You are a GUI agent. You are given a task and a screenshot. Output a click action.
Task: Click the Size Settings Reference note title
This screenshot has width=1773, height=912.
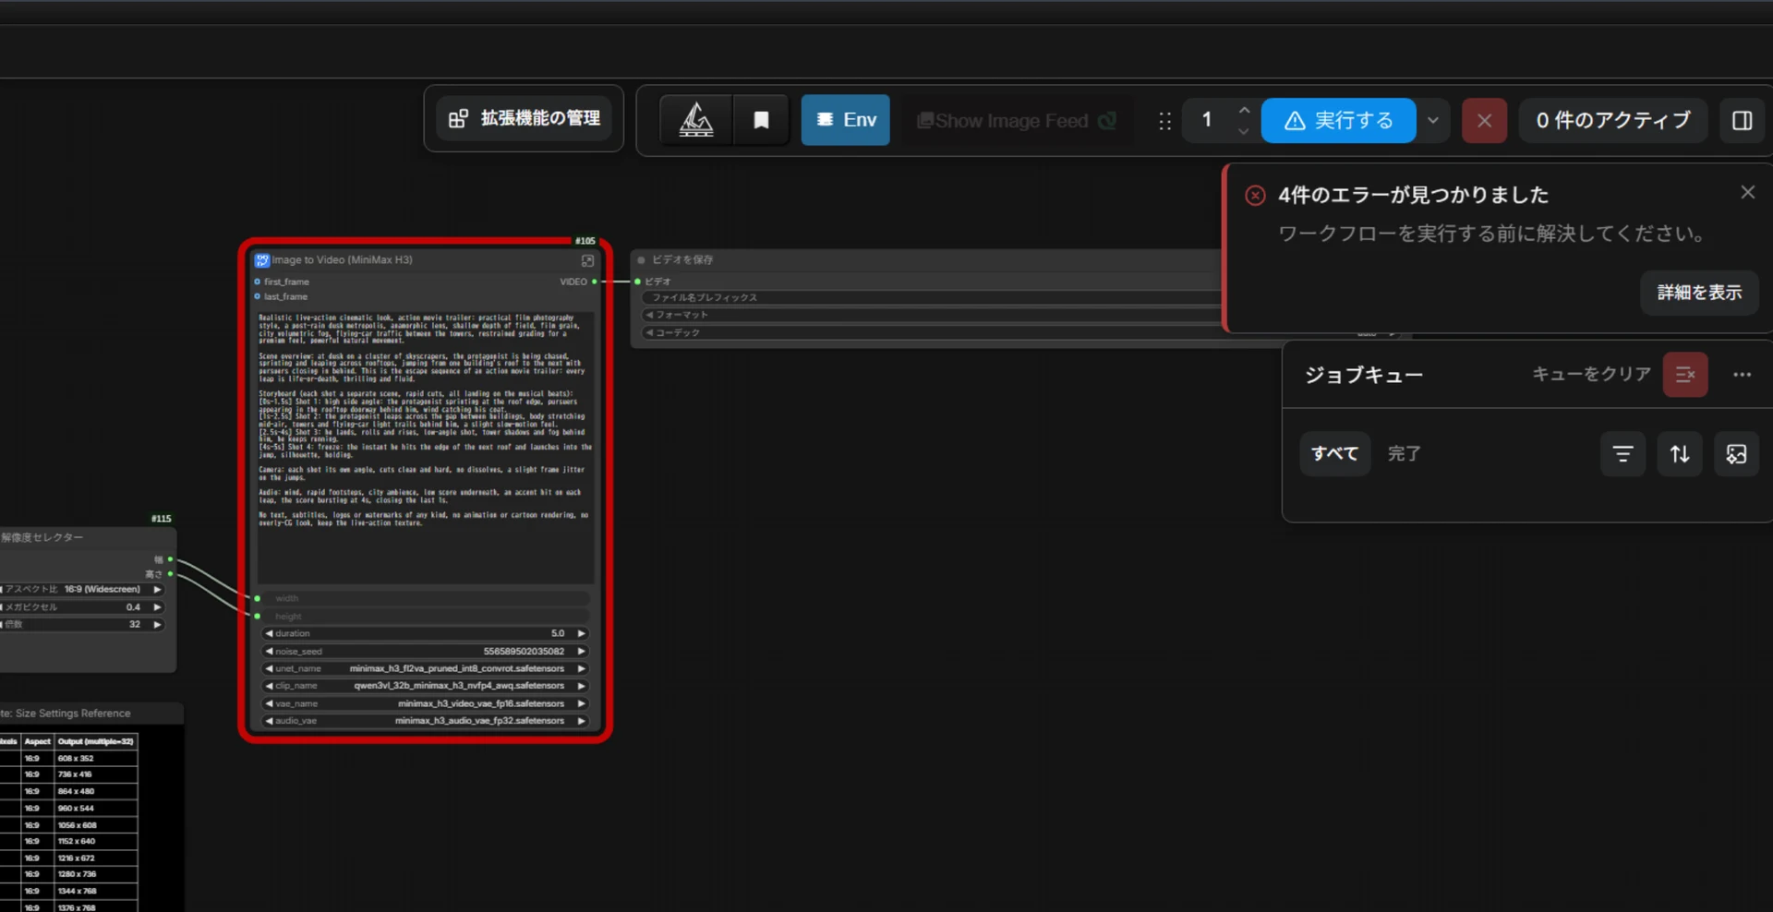[x=66, y=714]
